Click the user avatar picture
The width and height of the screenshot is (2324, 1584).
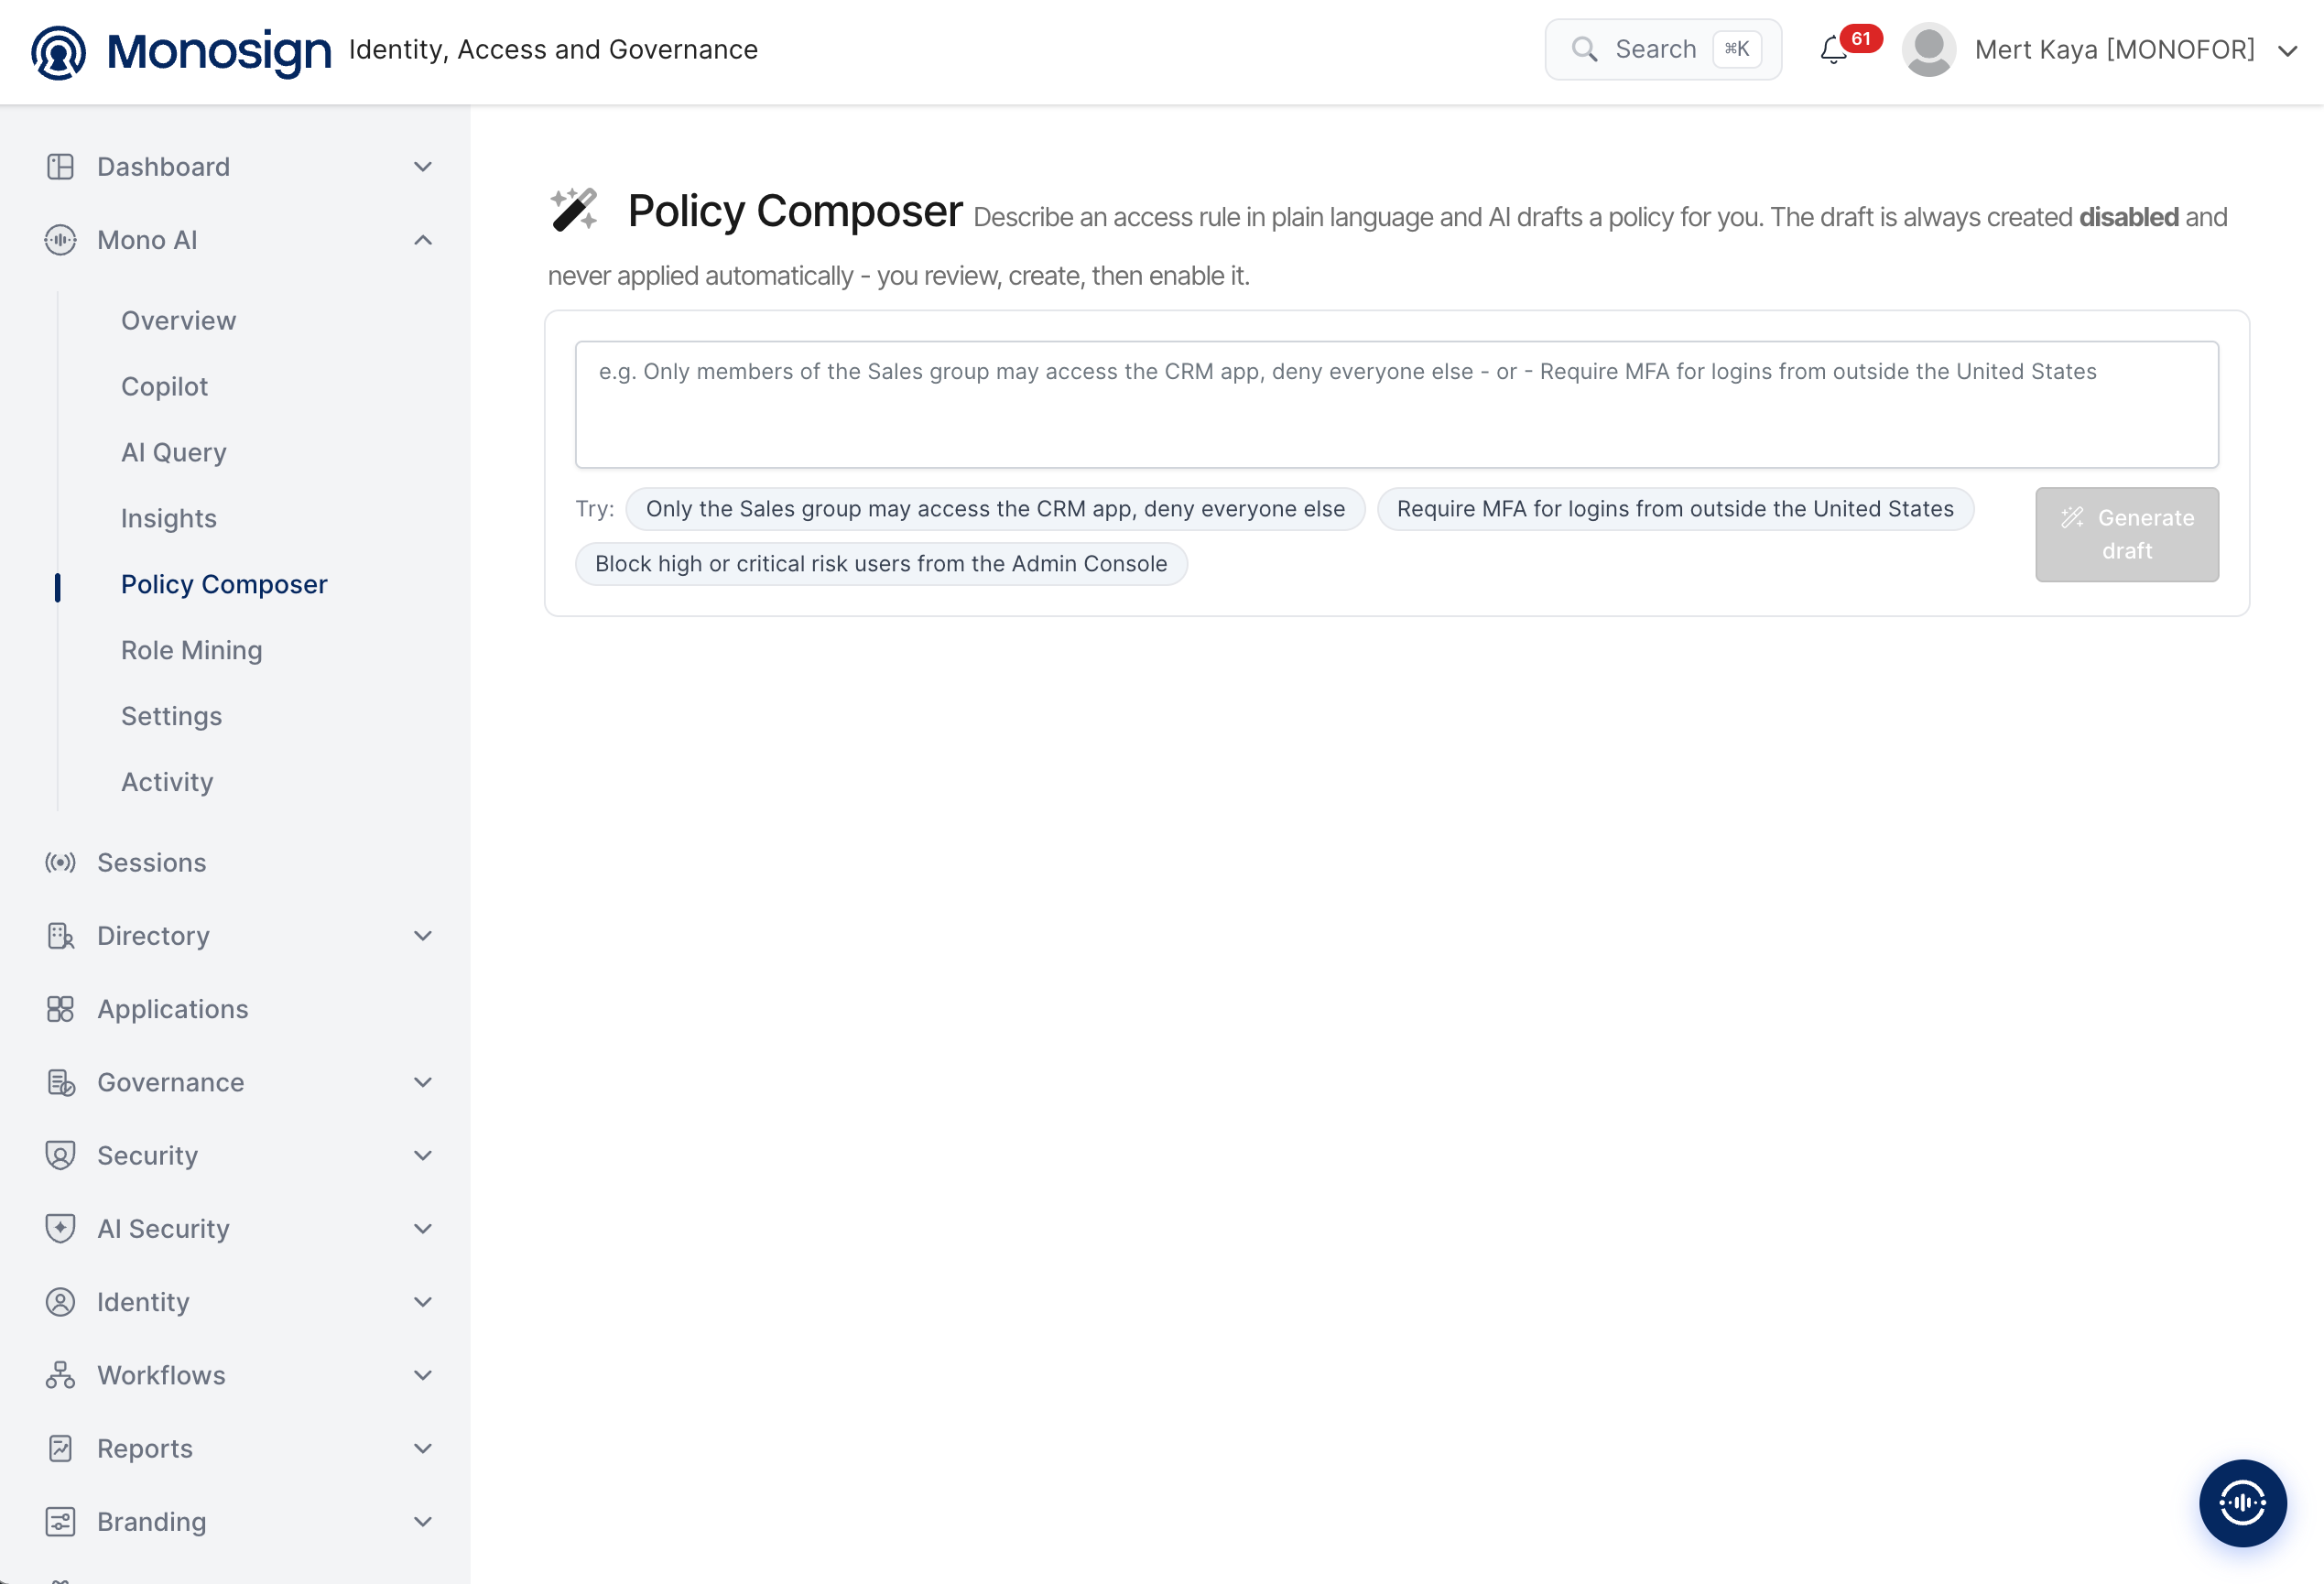click(x=1929, y=50)
